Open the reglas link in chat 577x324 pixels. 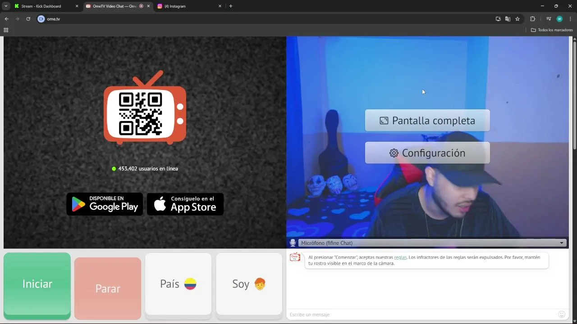pyautogui.click(x=400, y=257)
